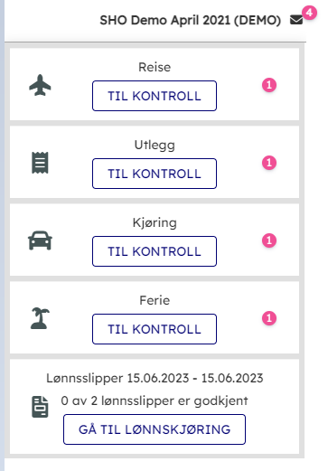
Task: Click the Utlegg notification badge
Action: pos(269,163)
